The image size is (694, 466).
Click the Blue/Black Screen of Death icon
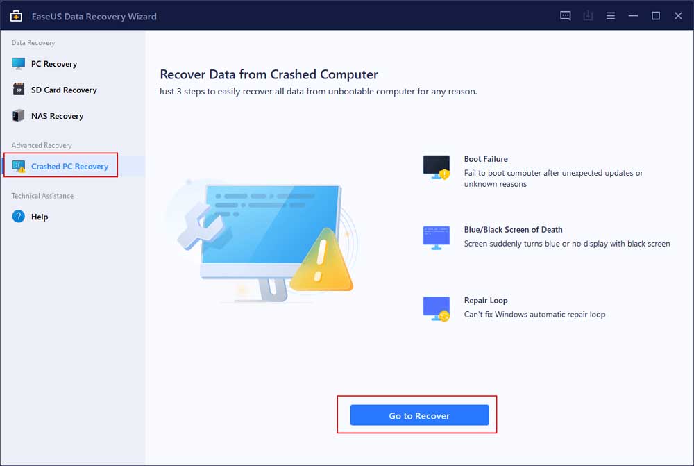tap(437, 238)
